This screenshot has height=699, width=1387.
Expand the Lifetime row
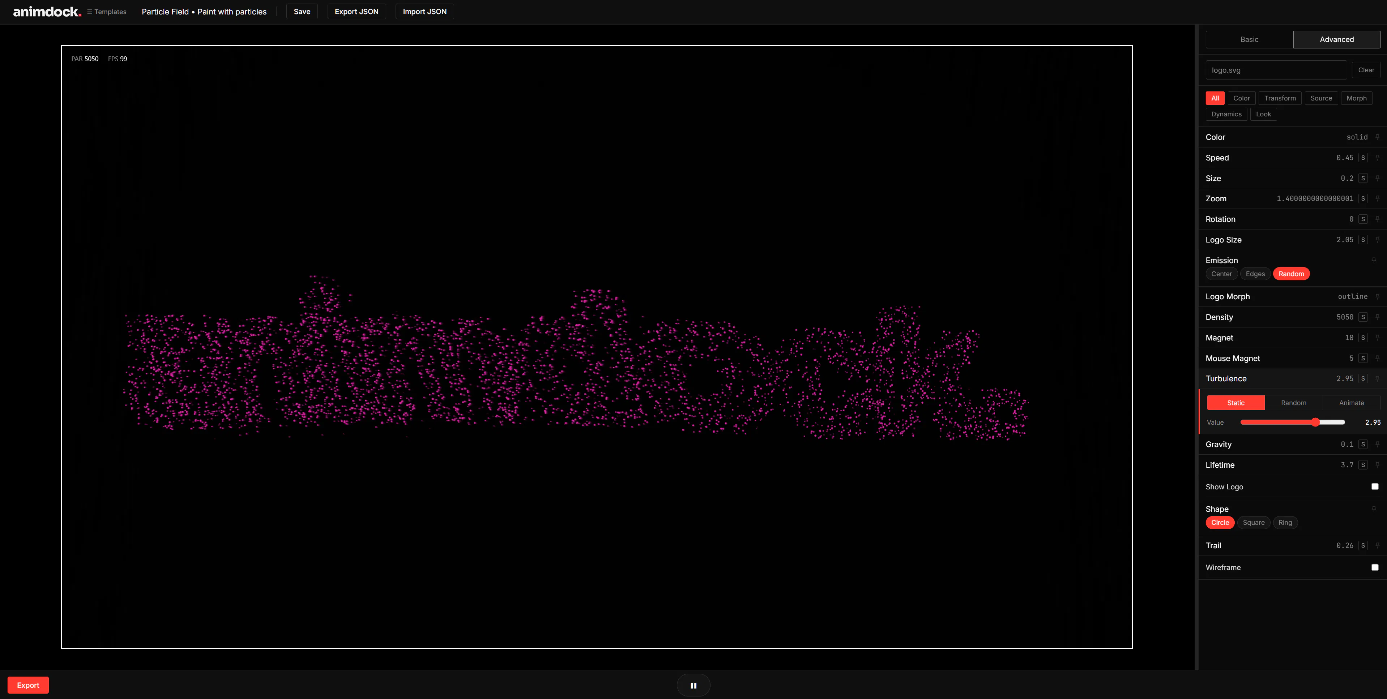point(1292,465)
